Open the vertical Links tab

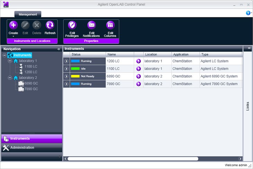(x=247, y=106)
